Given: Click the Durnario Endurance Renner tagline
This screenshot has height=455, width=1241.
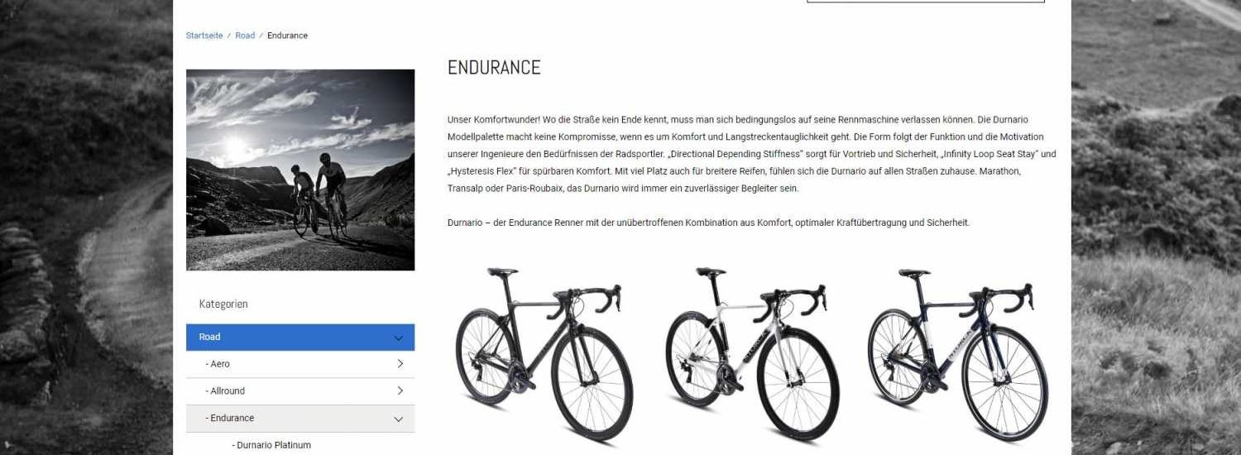Looking at the screenshot, I should (708, 223).
